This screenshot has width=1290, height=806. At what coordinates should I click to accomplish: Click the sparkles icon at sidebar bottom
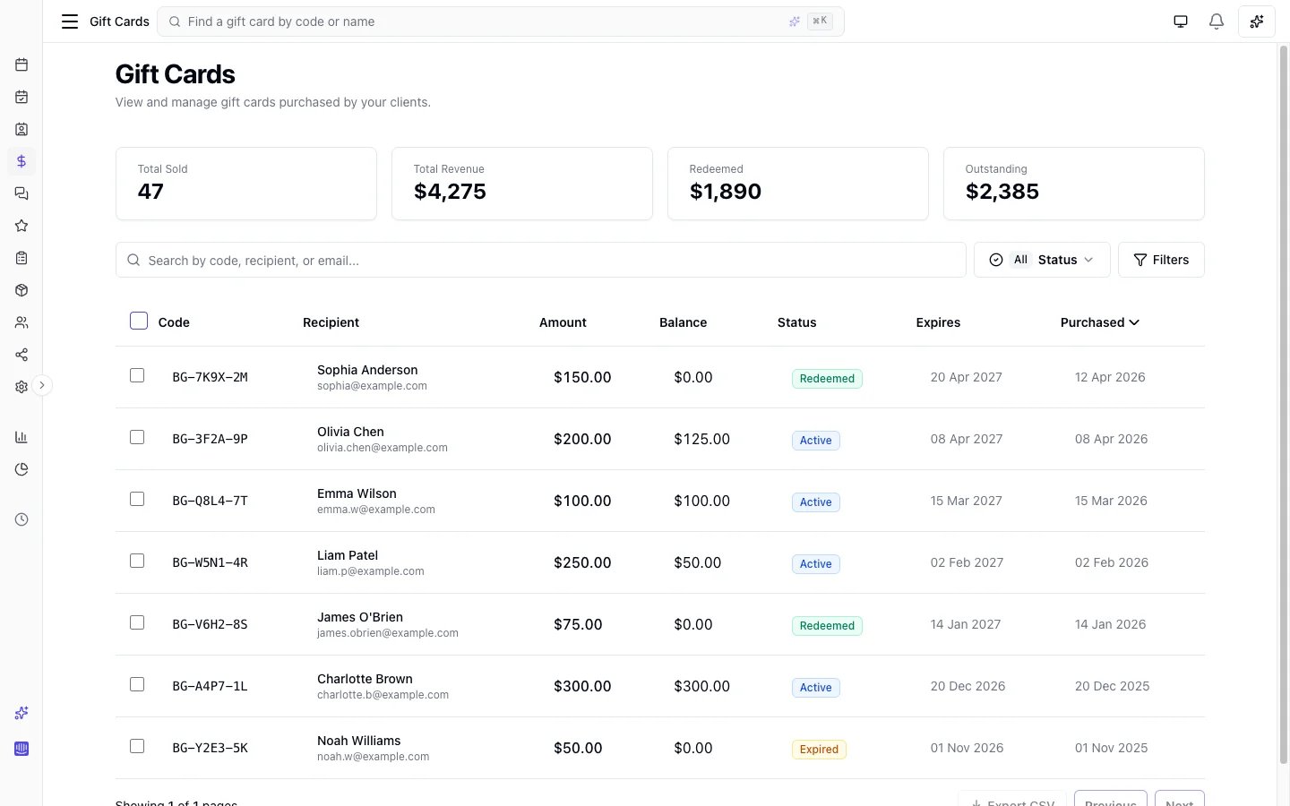coord(21,713)
